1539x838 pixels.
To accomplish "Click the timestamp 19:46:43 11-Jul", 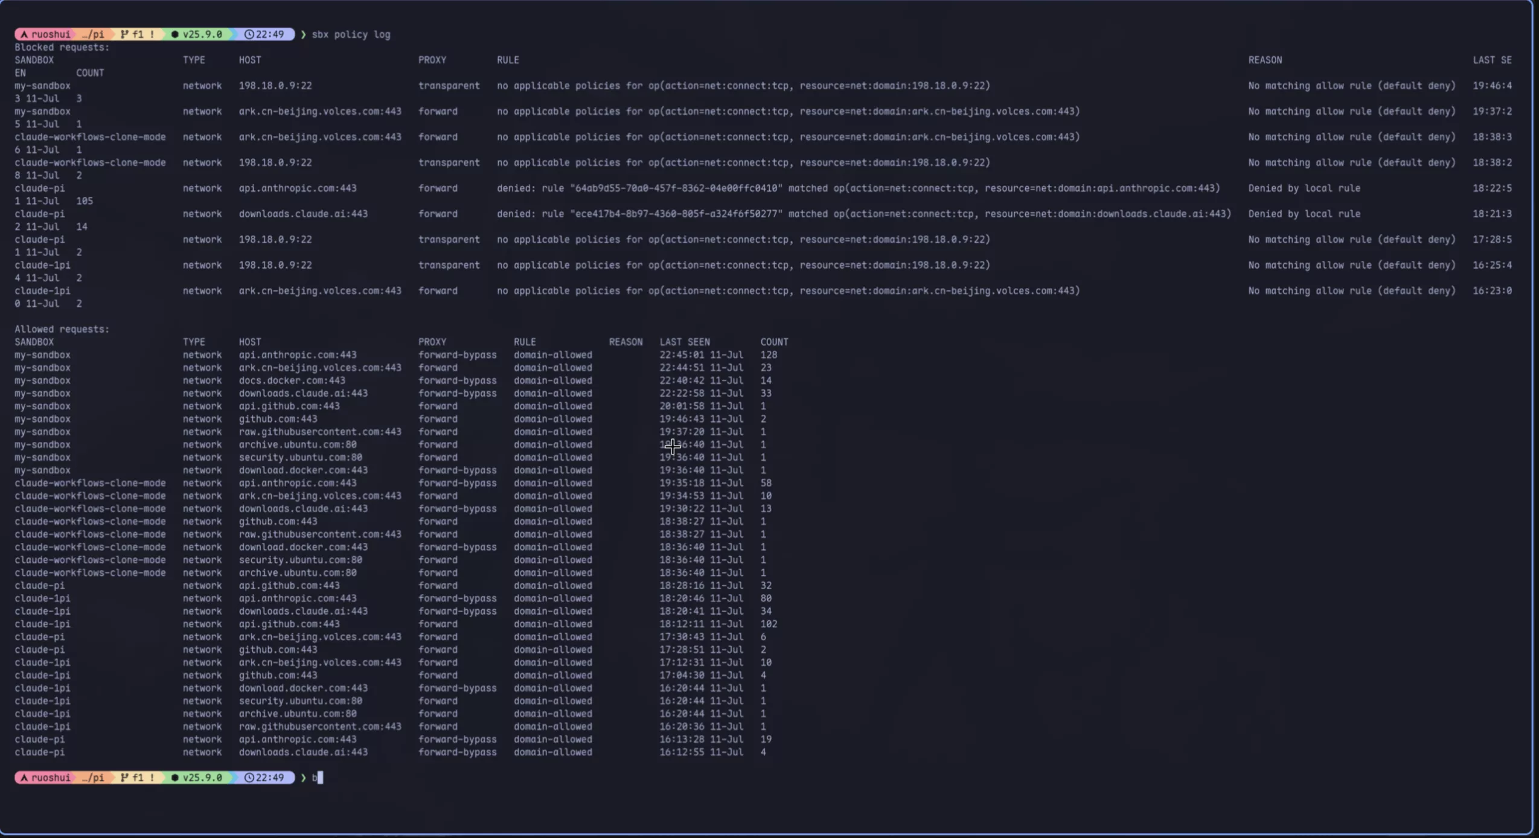I will coord(701,419).
